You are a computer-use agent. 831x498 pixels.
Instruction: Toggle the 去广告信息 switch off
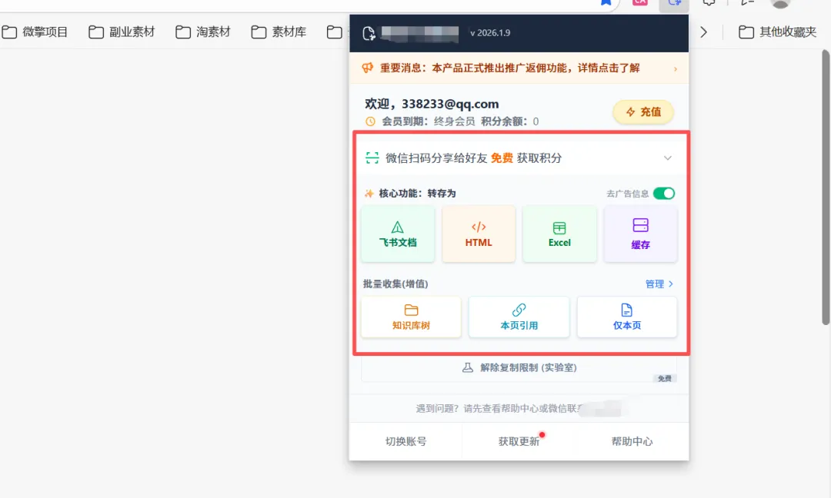click(663, 194)
